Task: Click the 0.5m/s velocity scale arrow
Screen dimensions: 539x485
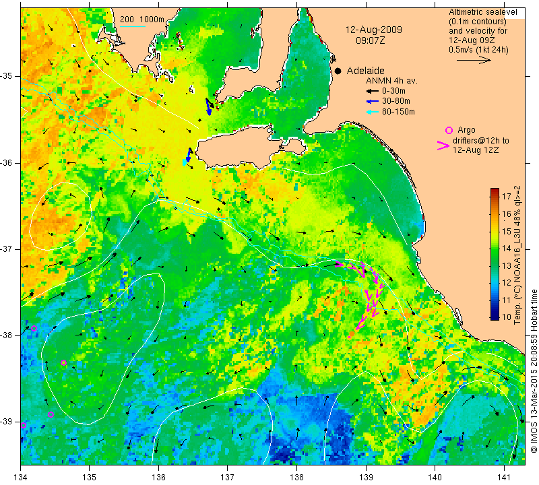Action: [x=474, y=60]
